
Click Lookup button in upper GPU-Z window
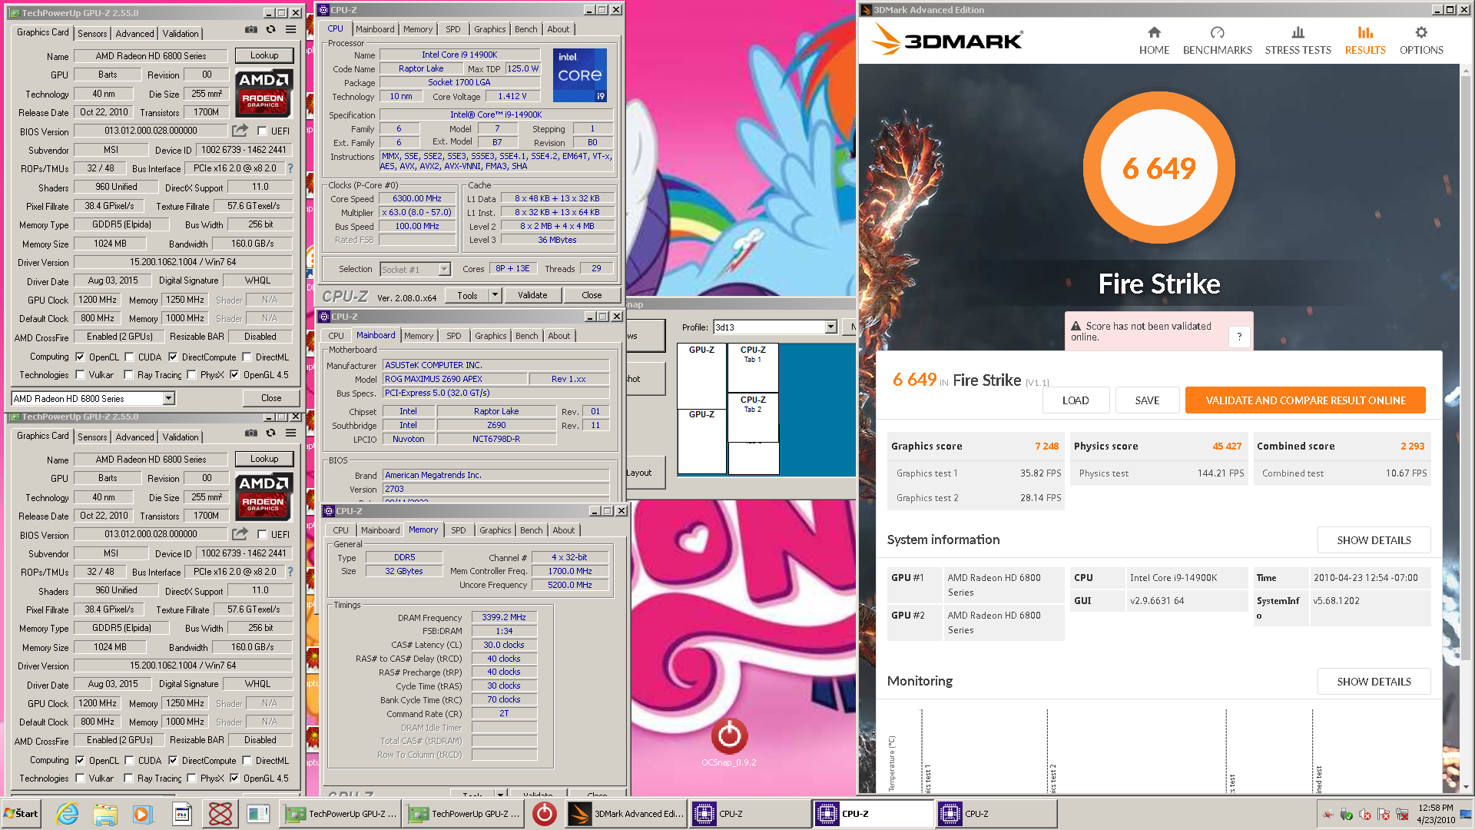[x=264, y=55]
